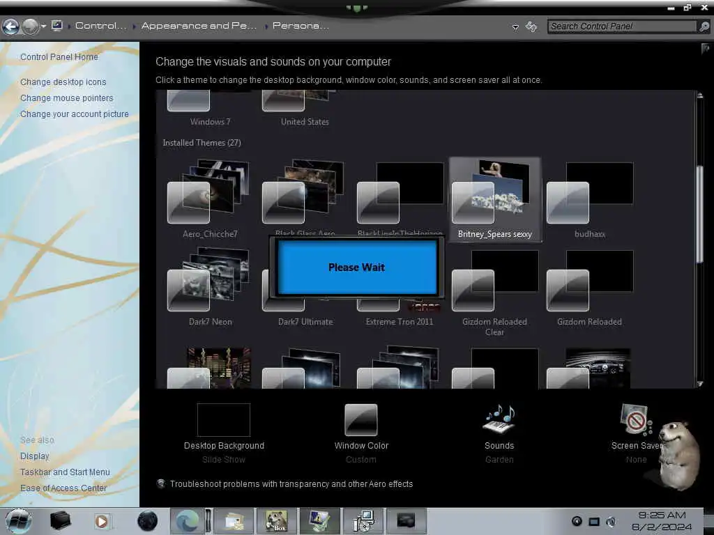Click the search magnifier icon
This screenshot has height=535, width=714.
coord(704,26)
